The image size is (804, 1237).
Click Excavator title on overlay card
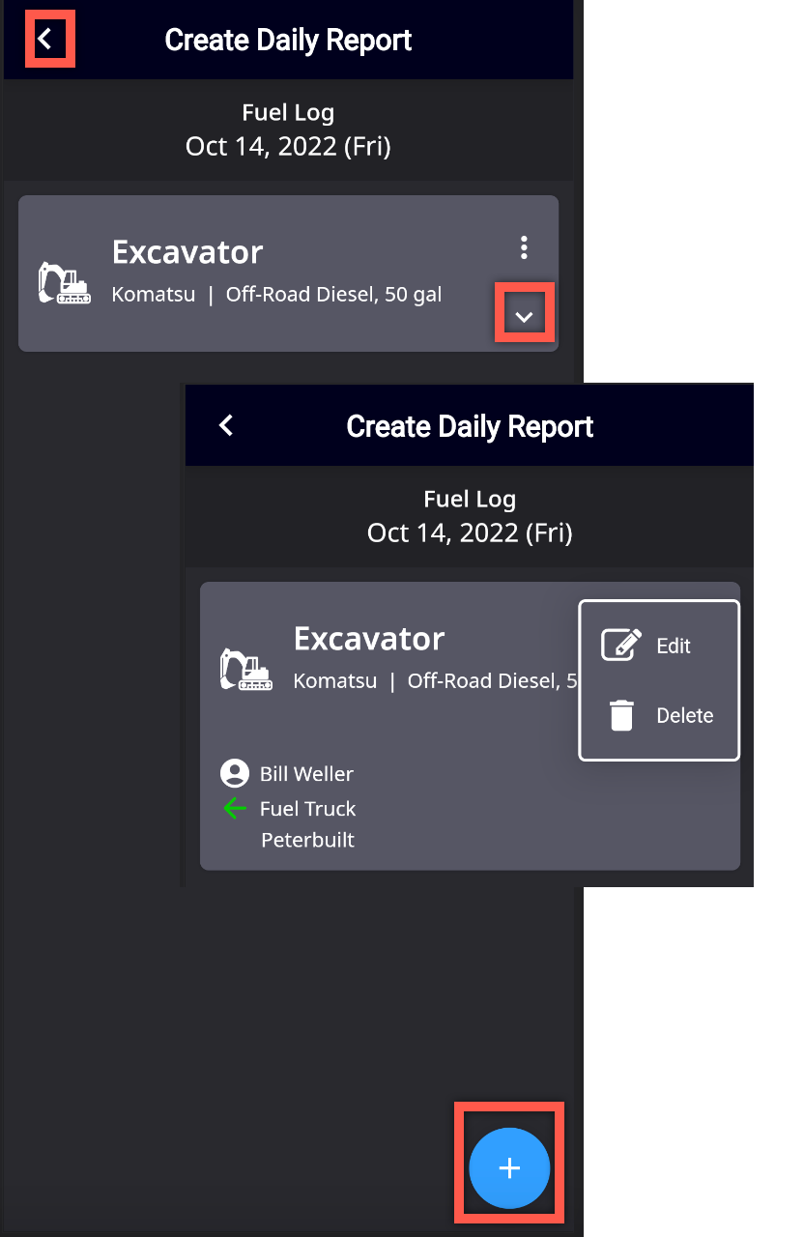pos(369,638)
